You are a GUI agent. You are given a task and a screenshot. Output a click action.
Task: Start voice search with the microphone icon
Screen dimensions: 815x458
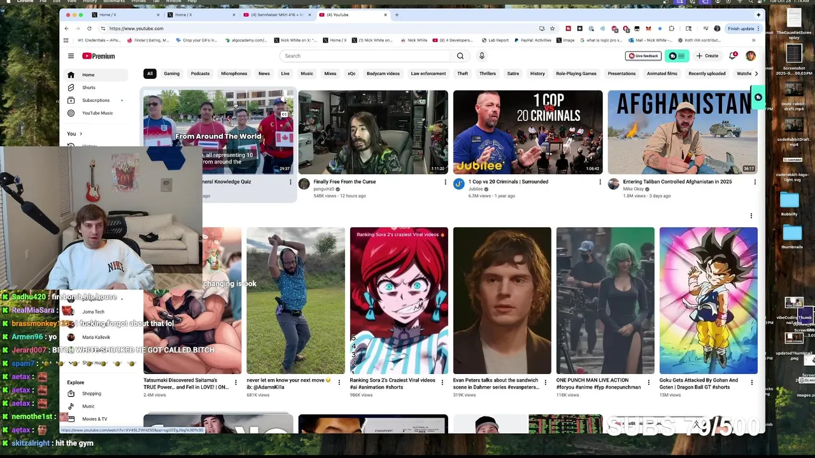click(482, 56)
